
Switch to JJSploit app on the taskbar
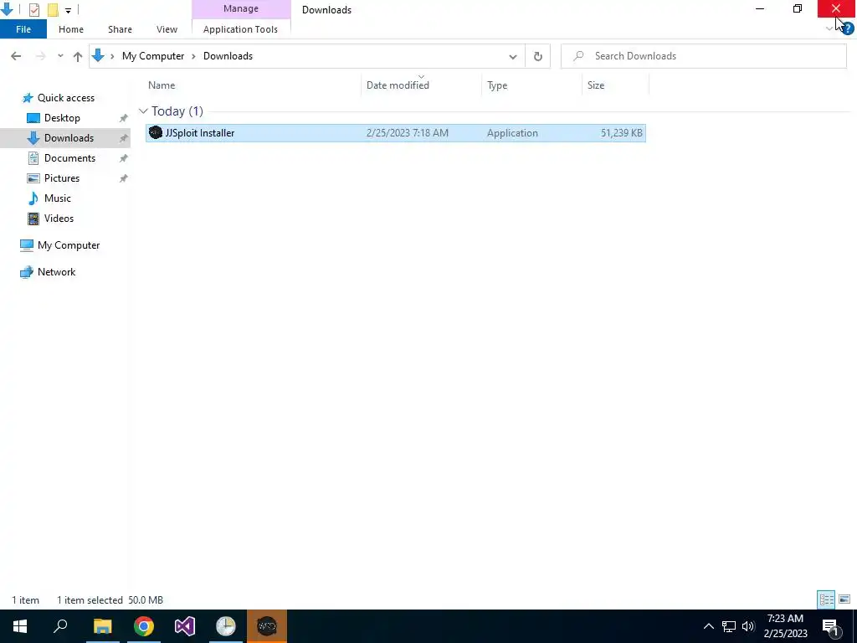pos(267,626)
